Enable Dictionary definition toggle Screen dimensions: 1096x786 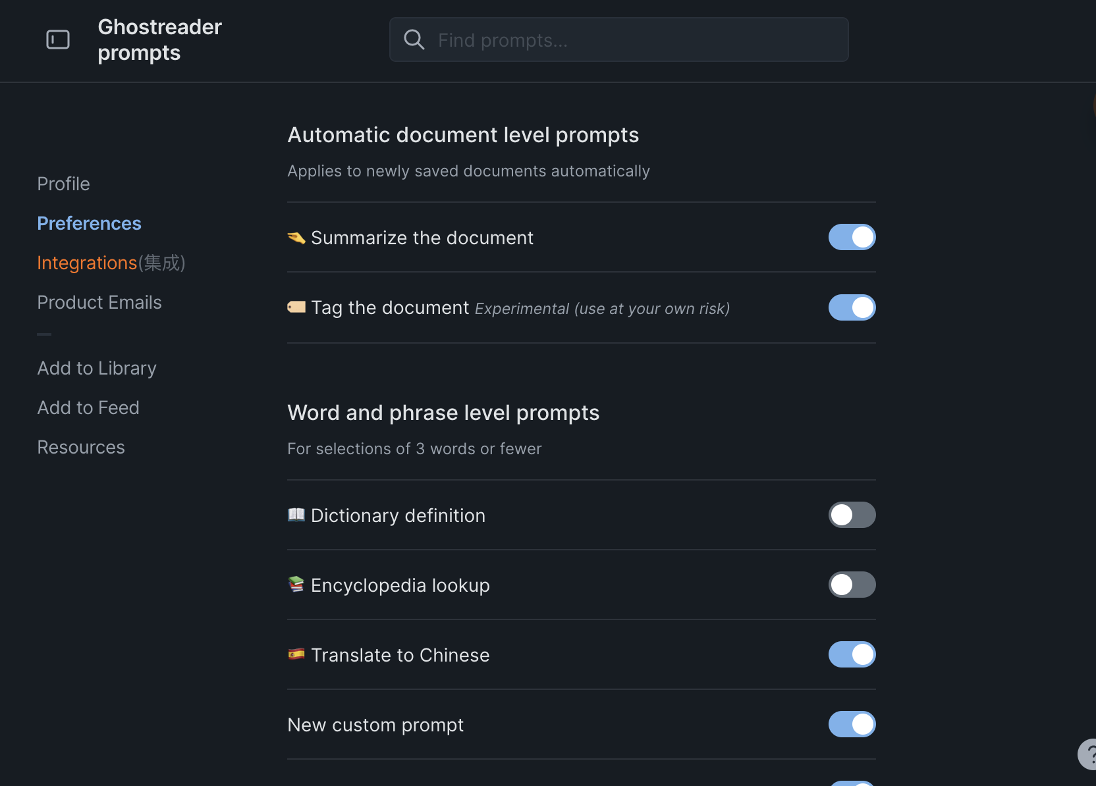click(852, 515)
